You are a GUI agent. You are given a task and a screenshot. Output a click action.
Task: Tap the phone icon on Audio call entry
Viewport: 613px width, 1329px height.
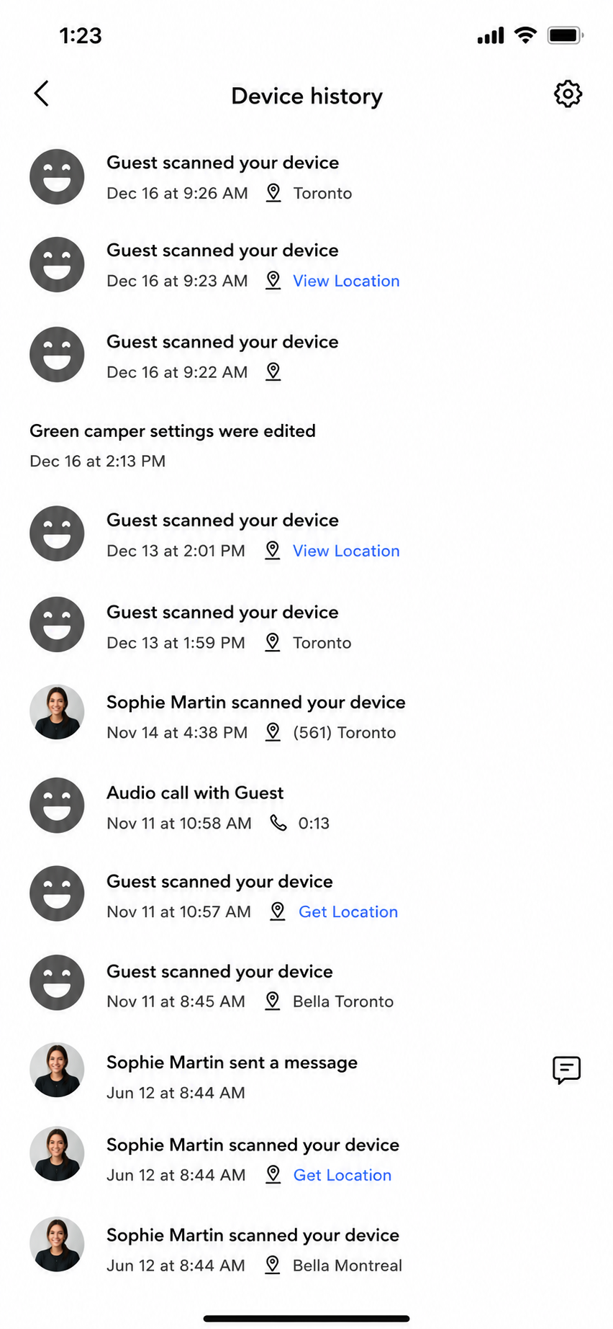278,823
